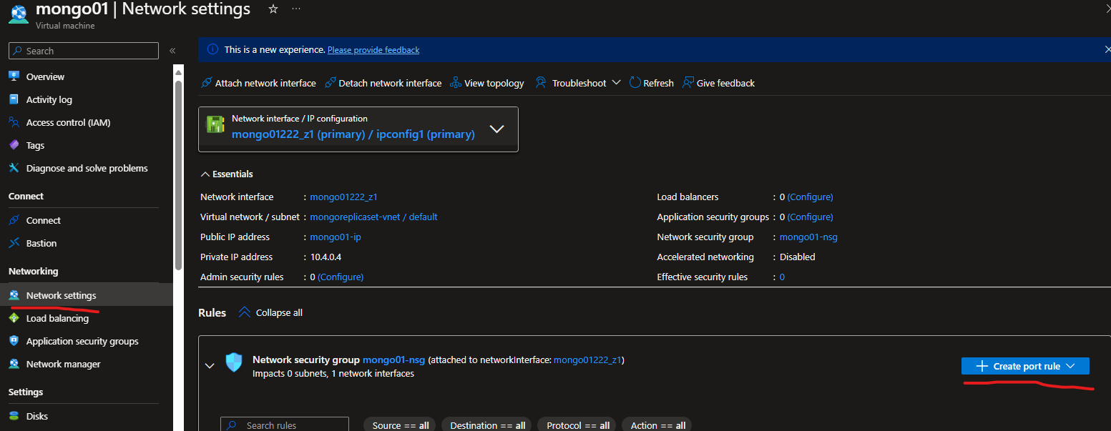
Task: Collapse the Essentials section
Action: (x=227, y=174)
